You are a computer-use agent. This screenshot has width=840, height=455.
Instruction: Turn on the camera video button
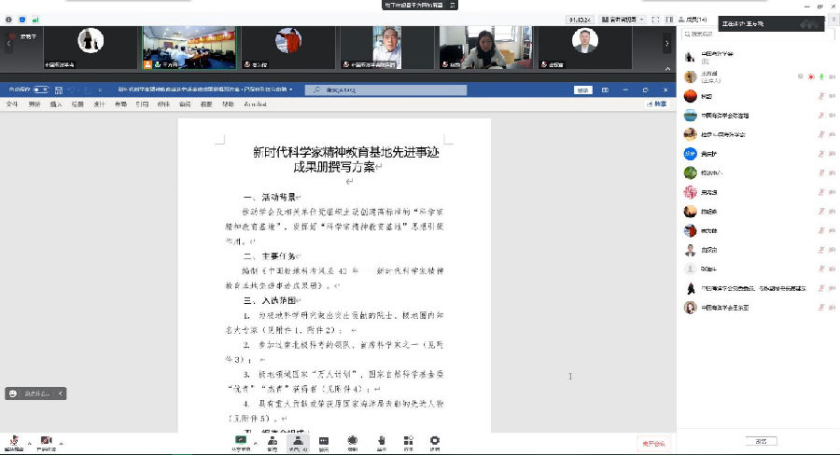click(46, 442)
